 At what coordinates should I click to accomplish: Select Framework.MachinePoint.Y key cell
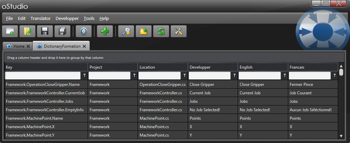[x=46, y=135]
